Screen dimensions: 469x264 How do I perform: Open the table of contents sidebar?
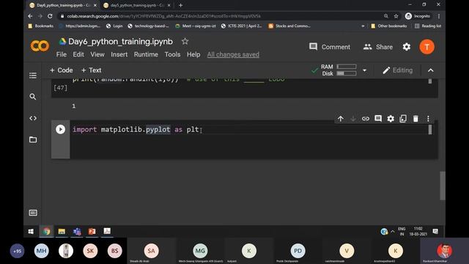click(33, 75)
